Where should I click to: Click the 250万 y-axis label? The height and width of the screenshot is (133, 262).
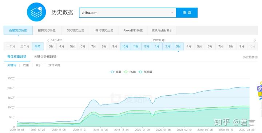click(x=11, y=78)
